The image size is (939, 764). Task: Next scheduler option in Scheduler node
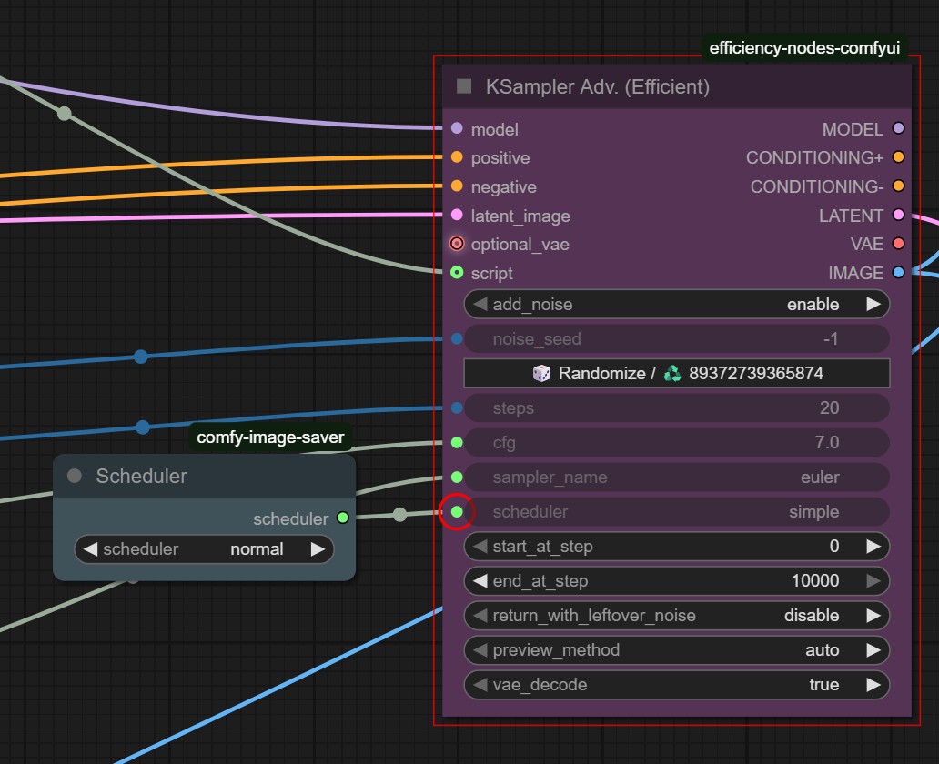tap(318, 549)
